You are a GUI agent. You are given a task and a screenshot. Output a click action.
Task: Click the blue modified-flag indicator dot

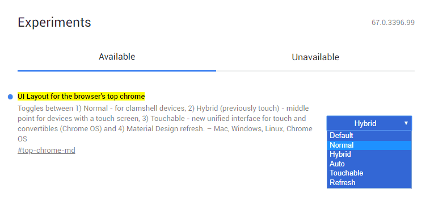click(10, 97)
